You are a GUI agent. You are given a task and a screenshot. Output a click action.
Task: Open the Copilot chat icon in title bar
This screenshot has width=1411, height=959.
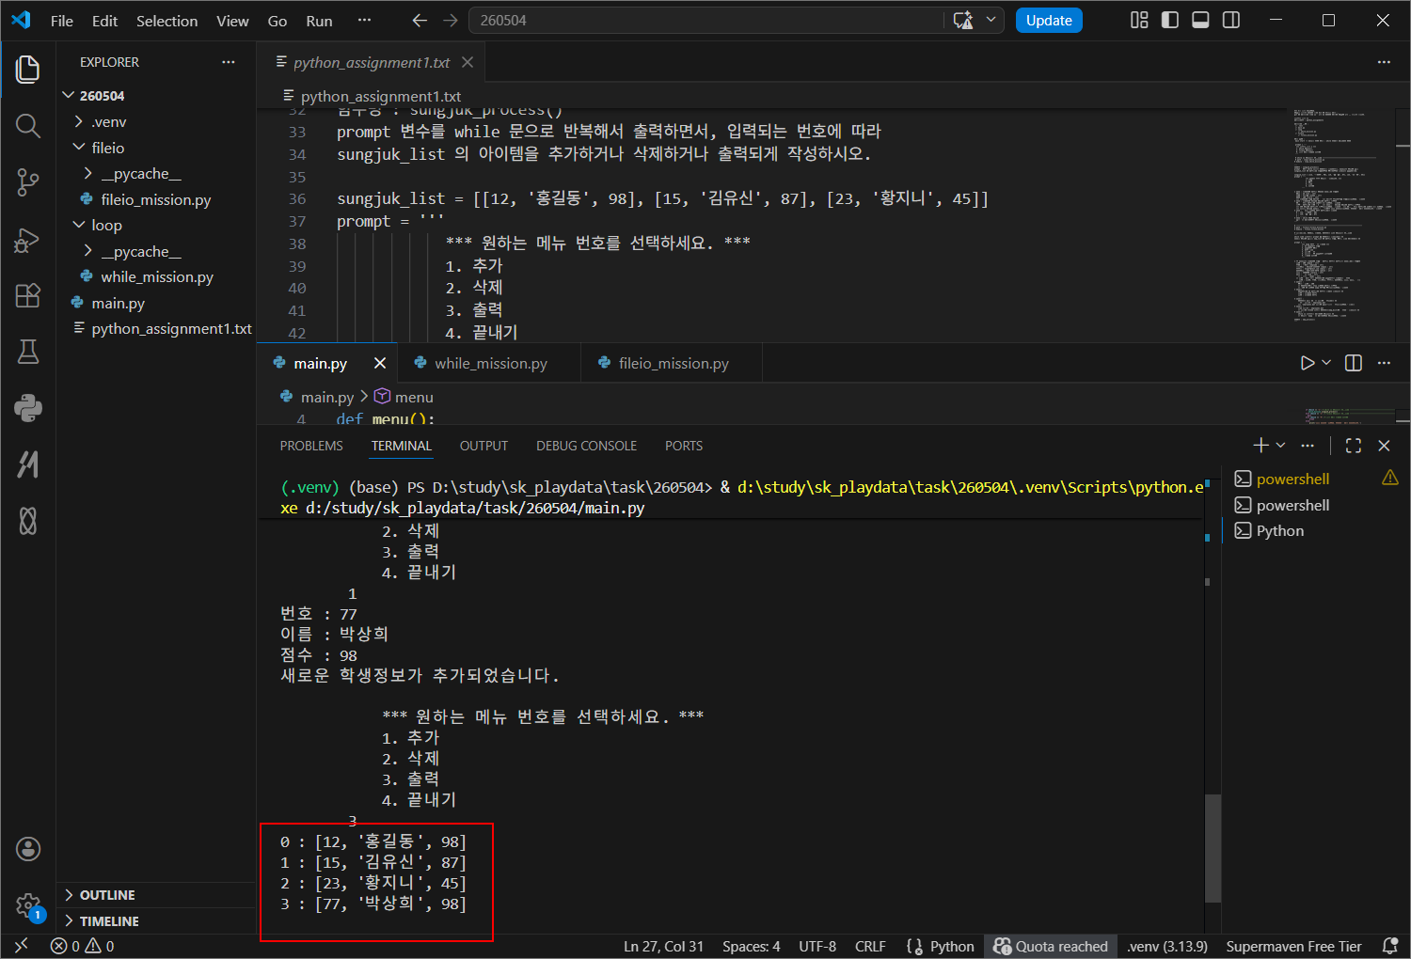(963, 21)
